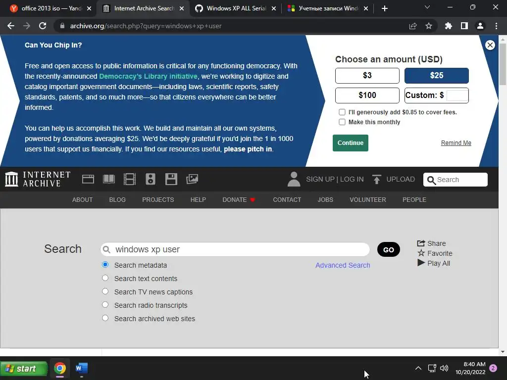Select Search radio transcripts option
The image size is (507, 380).
105,304
